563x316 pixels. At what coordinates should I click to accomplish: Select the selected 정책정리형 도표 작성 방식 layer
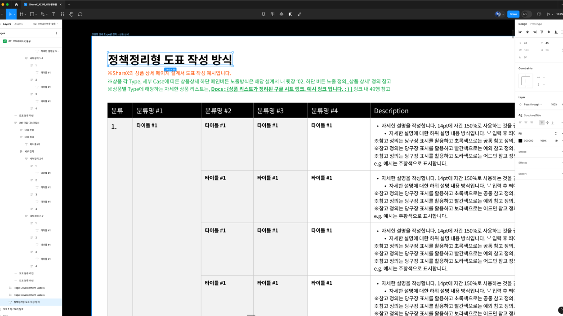point(31,302)
